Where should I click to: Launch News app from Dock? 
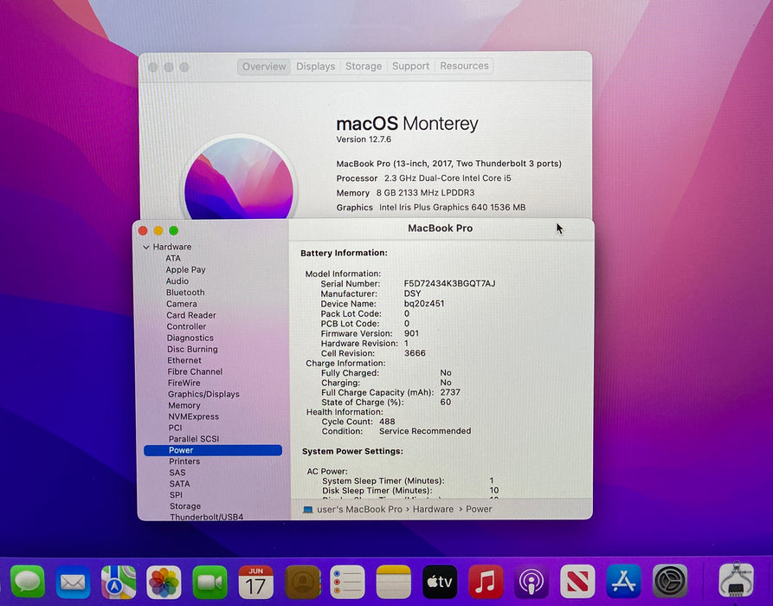tap(577, 583)
